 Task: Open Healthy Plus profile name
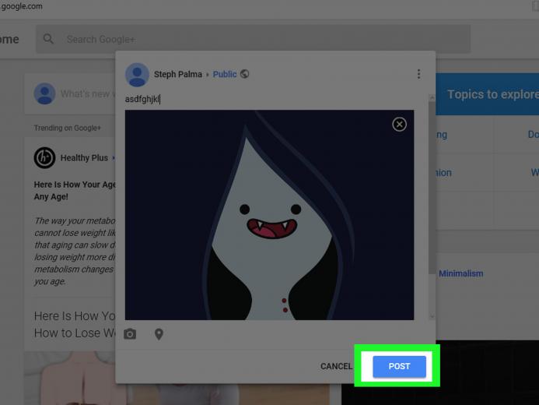[84, 158]
